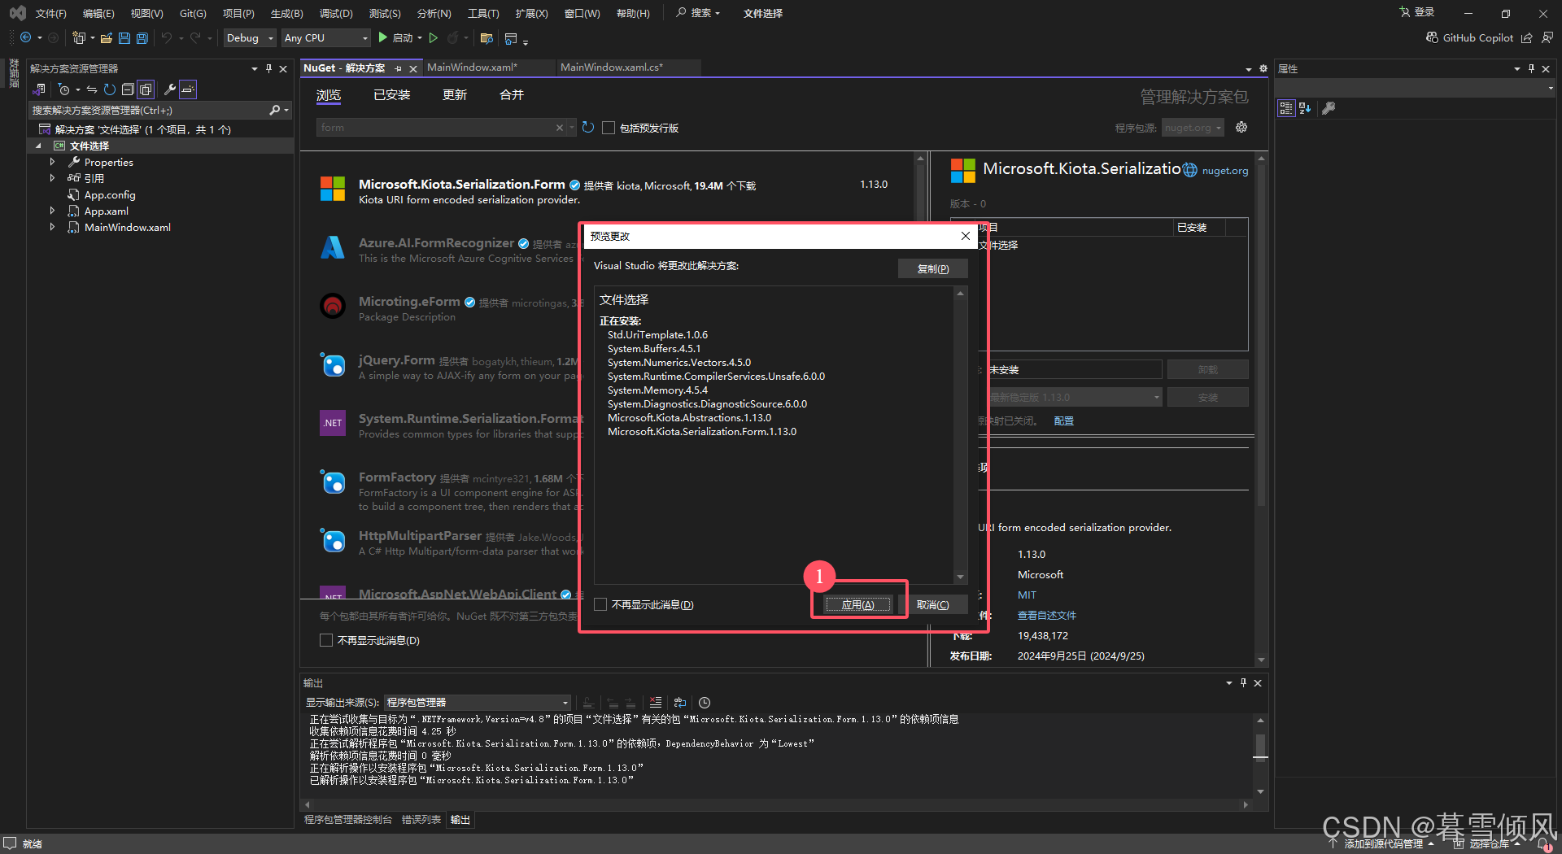This screenshot has height=854, width=1562.
Task: Toggle the Preview Selected Items icon
Action: [x=188, y=89]
